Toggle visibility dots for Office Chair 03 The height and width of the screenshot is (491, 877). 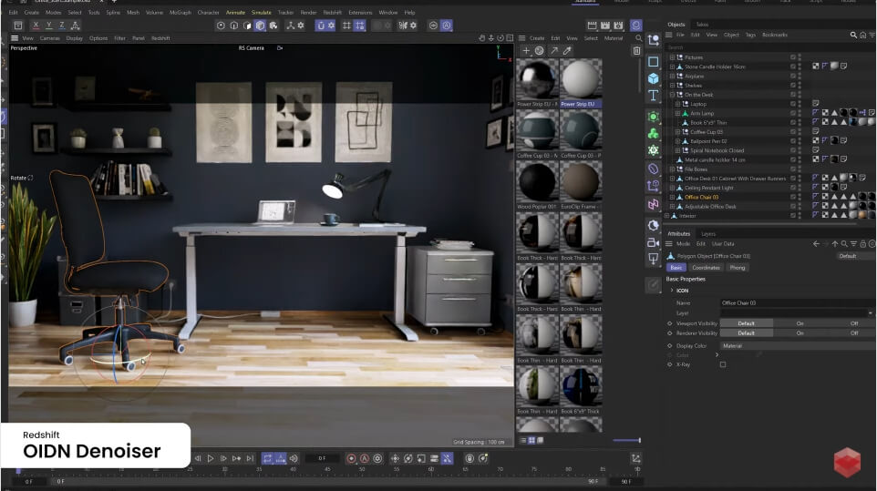[x=800, y=197]
